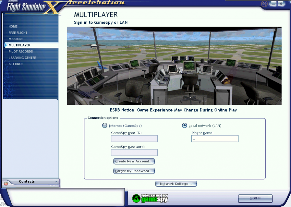Click the Contacts panel dotted grip handle
The image size is (291, 207).
(x=54, y=186)
